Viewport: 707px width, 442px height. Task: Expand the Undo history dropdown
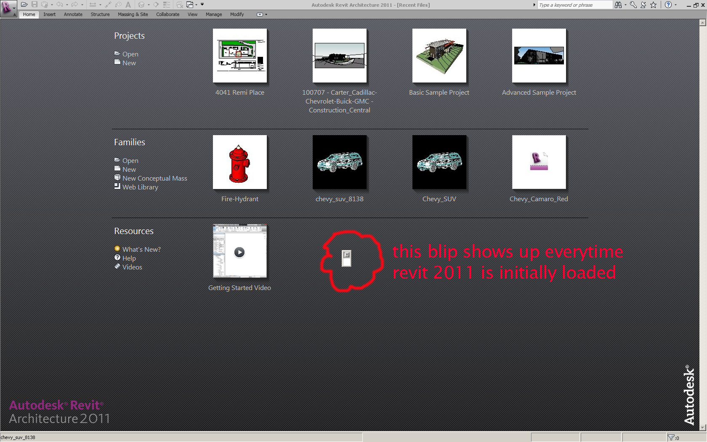point(67,5)
